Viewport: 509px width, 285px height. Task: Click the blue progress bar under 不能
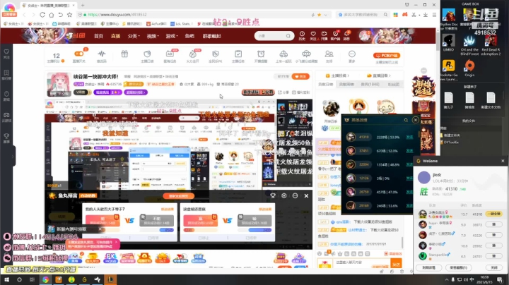tap(167, 230)
